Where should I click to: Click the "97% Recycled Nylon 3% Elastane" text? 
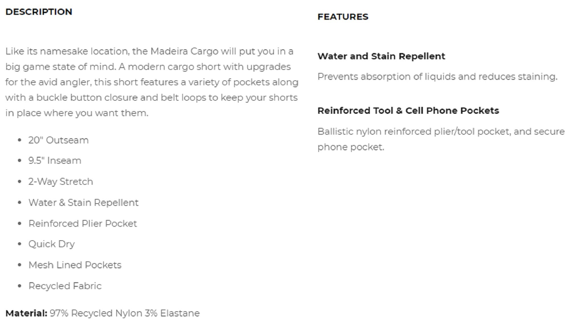tap(125, 313)
